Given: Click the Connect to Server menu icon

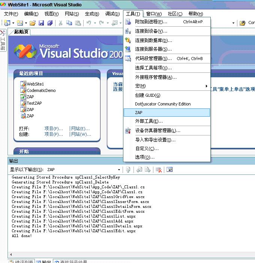Looking at the screenshot, I should [128, 49].
